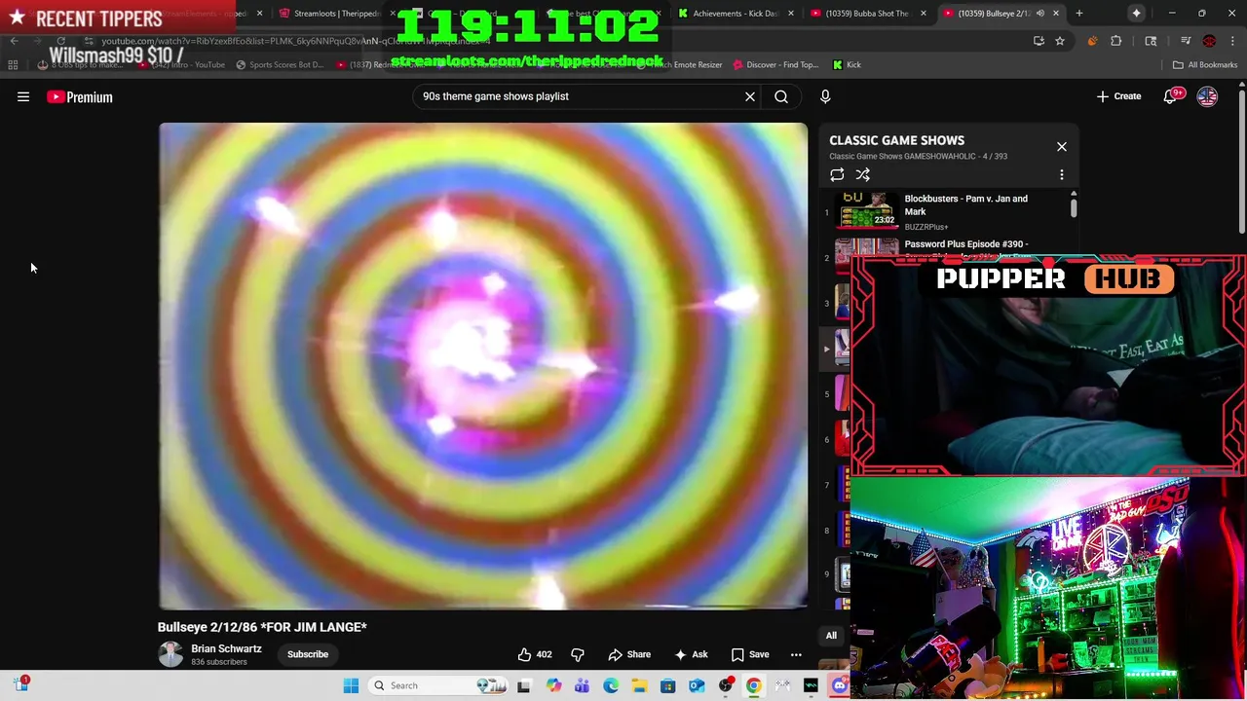The image size is (1247, 701).
Task: Like the video with 402 likes
Action: pyautogui.click(x=534, y=654)
